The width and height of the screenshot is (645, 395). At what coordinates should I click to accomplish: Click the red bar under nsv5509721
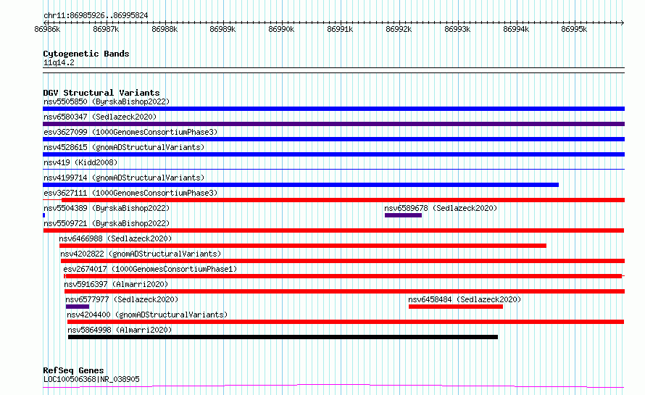pos(333,230)
